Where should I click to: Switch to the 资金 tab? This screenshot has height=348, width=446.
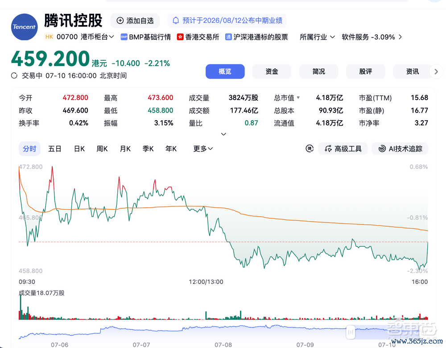(x=272, y=71)
